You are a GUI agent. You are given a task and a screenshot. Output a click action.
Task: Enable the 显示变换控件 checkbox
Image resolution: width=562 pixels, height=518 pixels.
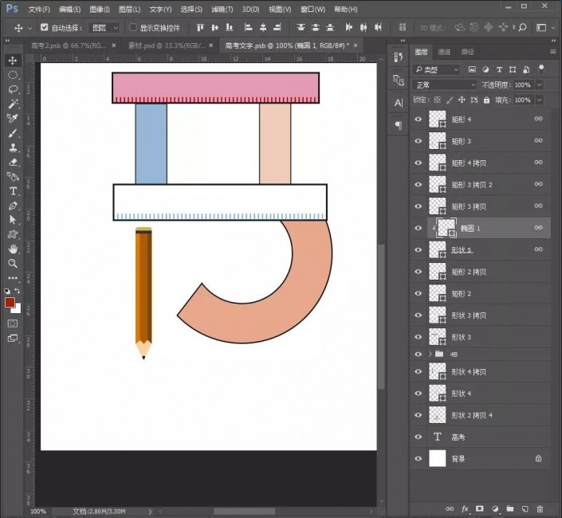pyautogui.click(x=132, y=27)
